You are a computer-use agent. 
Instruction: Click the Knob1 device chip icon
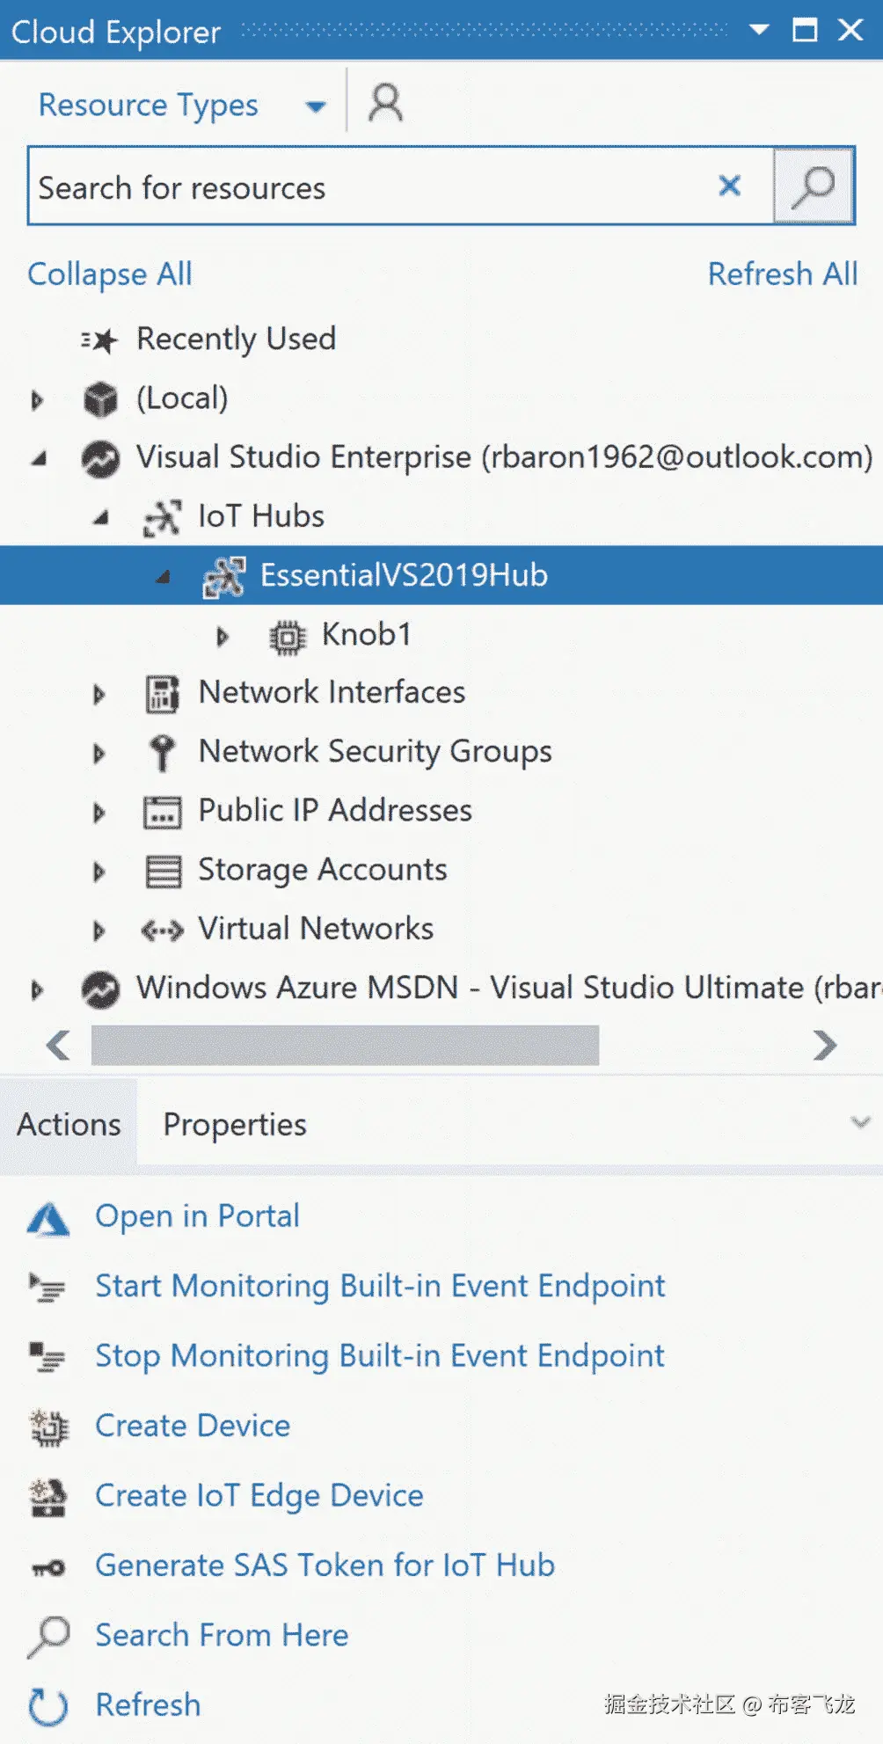point(287,636)
